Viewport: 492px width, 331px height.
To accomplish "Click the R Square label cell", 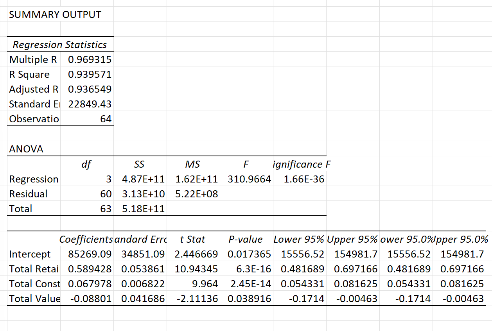I will coord(29,75).
